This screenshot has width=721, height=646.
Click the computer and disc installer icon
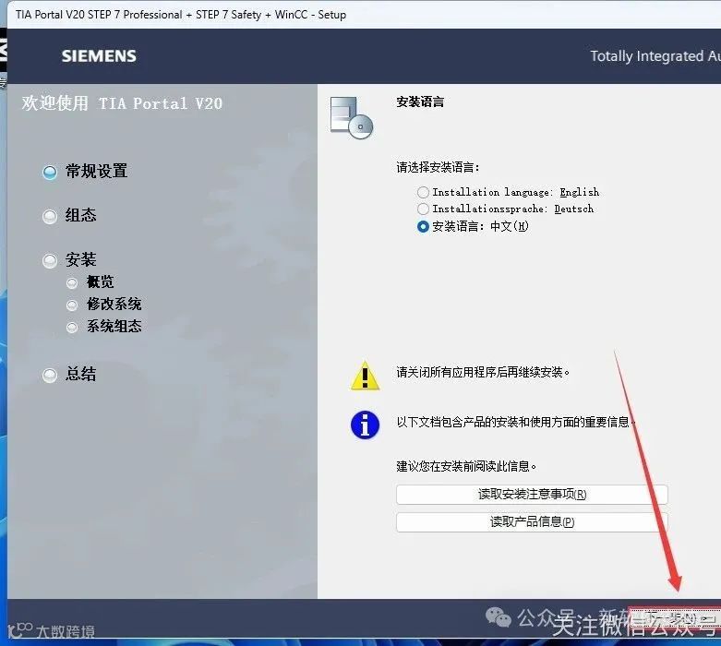click(352, 117)
